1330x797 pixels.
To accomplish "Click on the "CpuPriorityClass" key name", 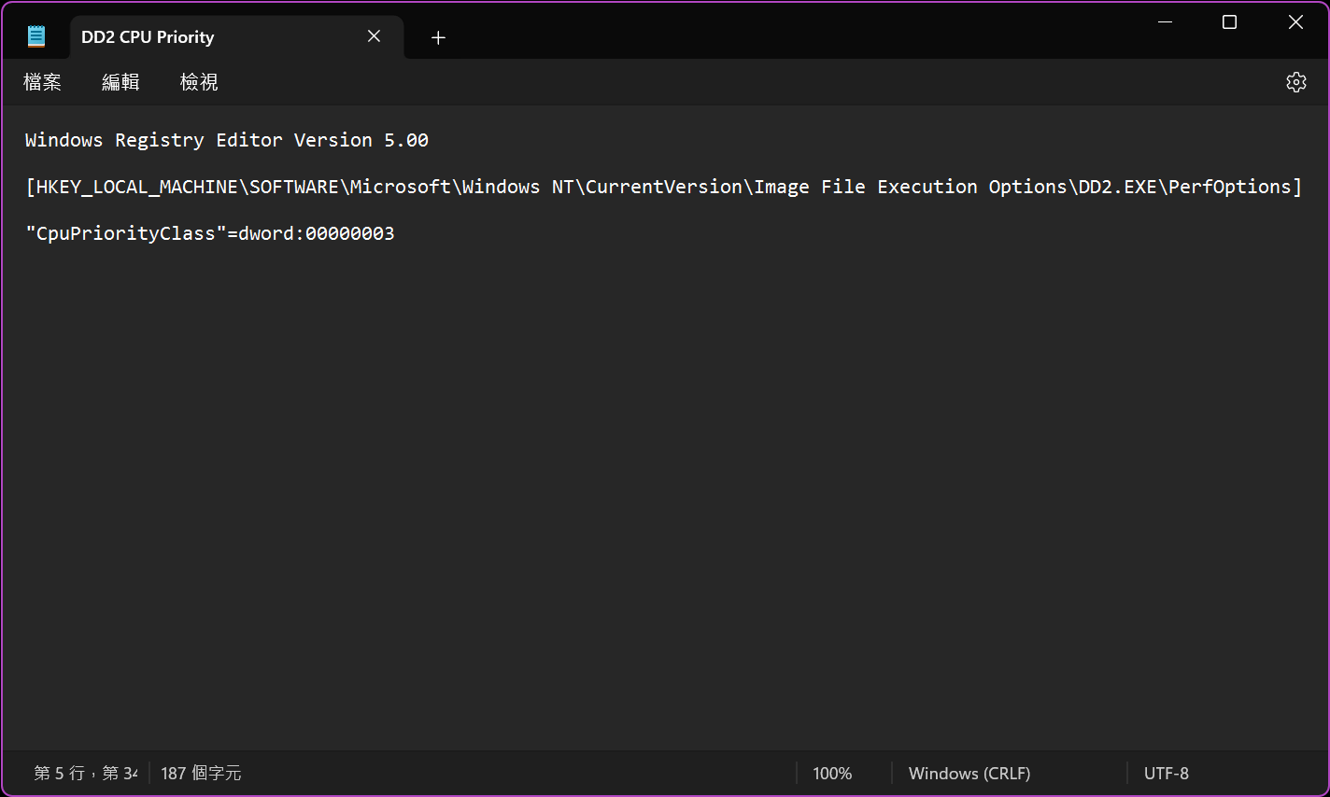I will tap(125, 233).
